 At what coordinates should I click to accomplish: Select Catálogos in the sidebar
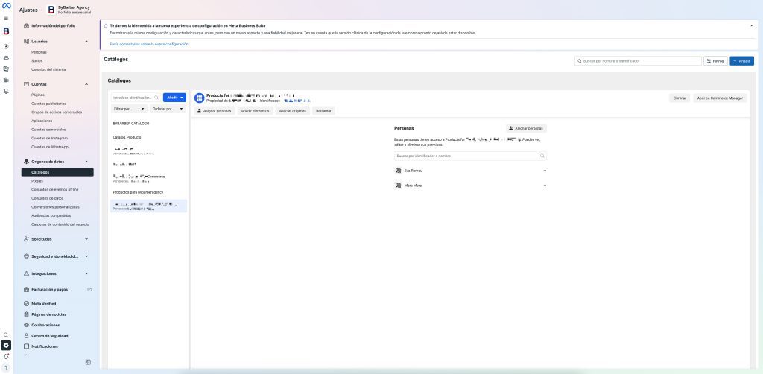[x=57, y=172]
